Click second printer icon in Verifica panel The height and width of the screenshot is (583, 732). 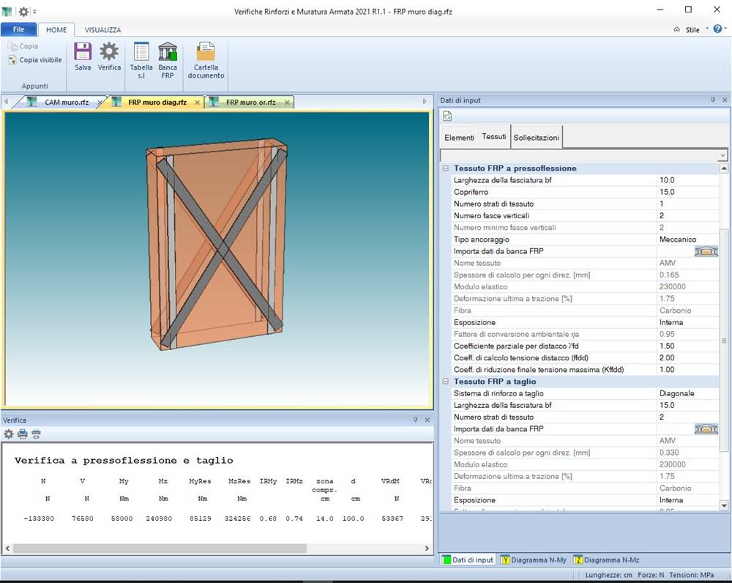tap(36, 434)
